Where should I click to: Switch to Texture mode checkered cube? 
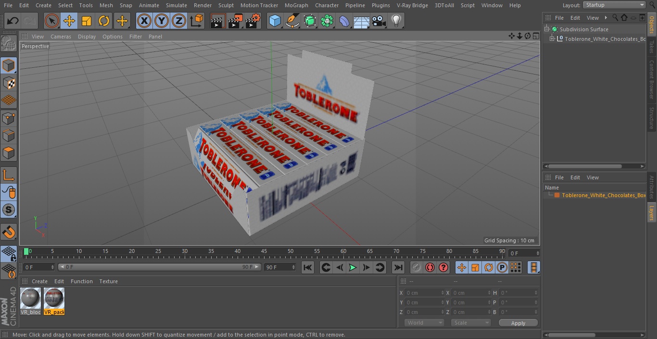pos(9,83)
